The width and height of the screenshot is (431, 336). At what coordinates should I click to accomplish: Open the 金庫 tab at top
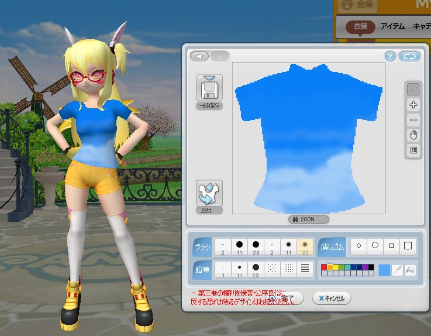pos(358,5)
